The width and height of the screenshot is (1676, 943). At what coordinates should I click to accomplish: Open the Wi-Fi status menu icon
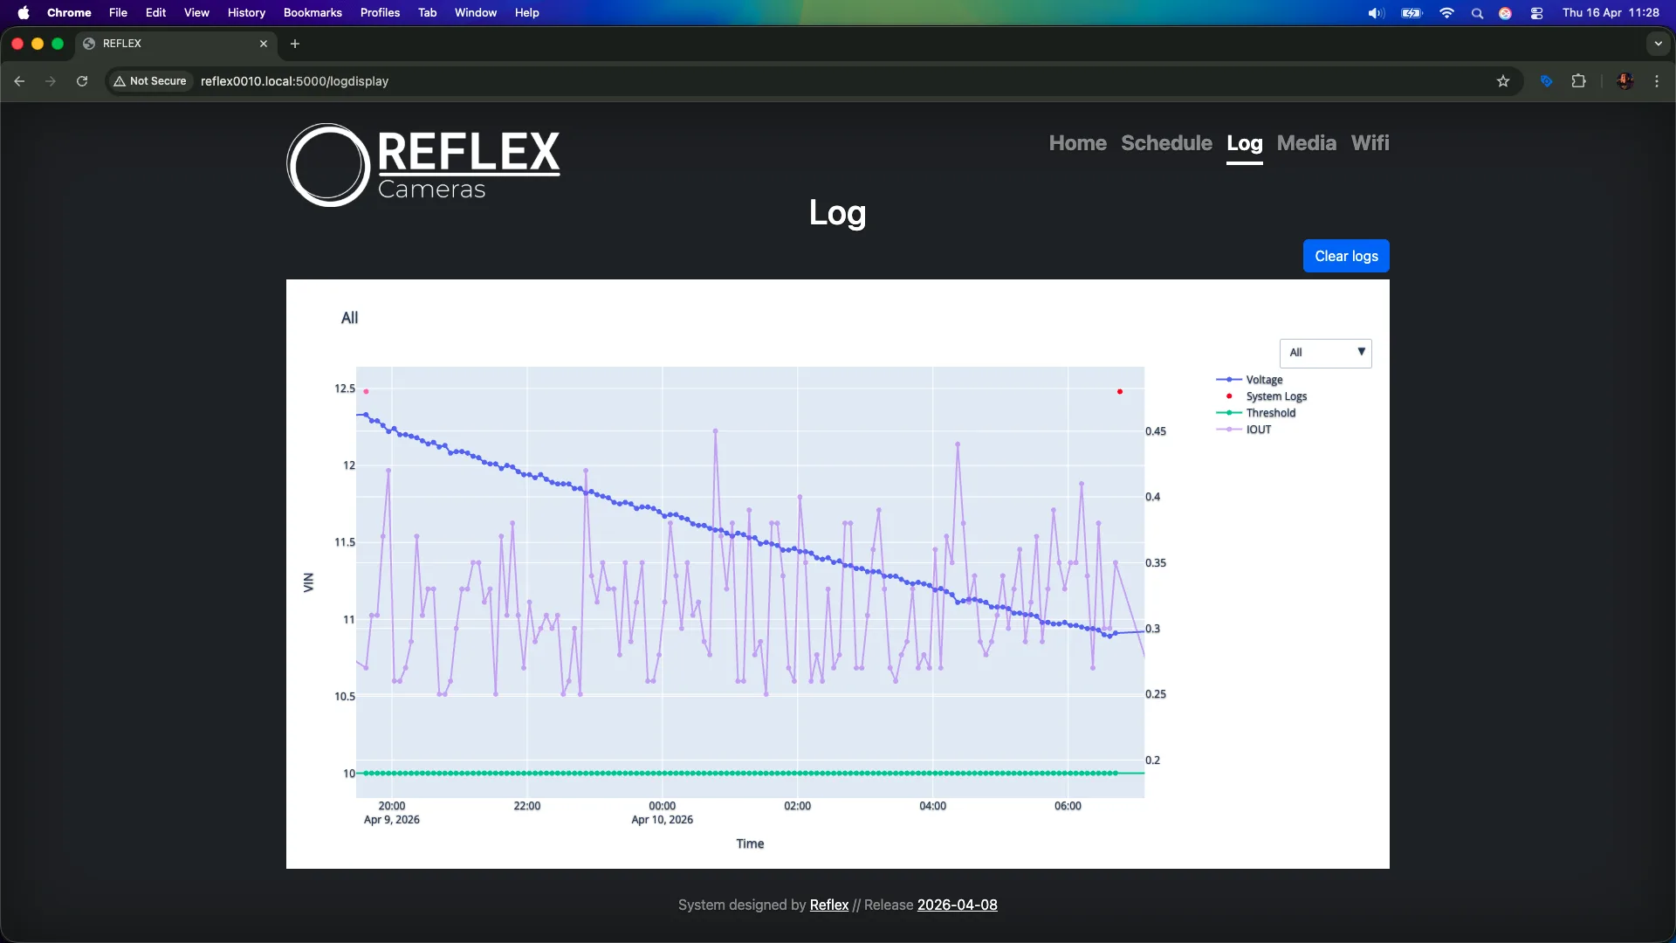tap(1446, 13)
